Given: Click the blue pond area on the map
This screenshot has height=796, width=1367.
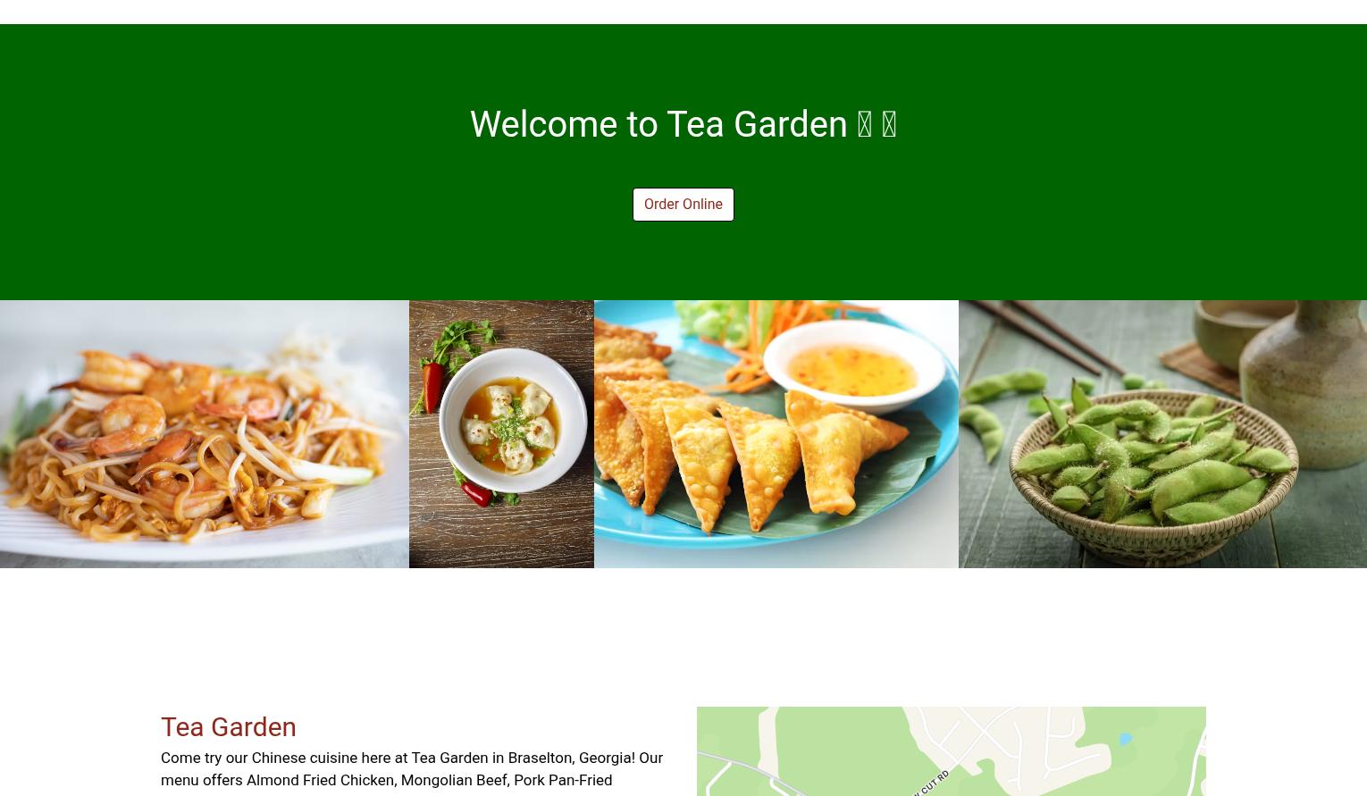Looking at the screenshot, I should (x=1126, y=739).
